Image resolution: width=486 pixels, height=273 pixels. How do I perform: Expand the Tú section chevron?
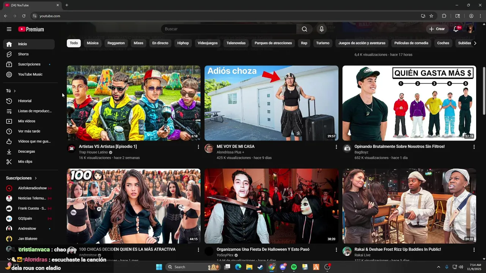15,91
